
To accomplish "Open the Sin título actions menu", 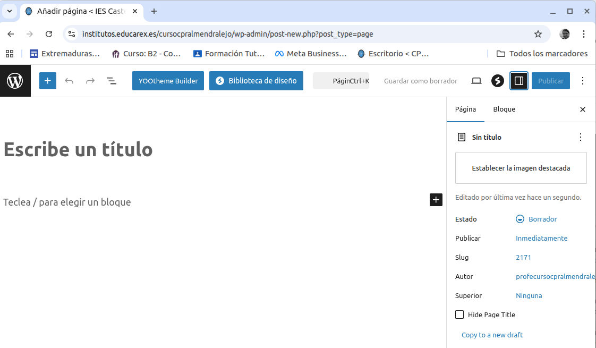I will coord(580,137).
